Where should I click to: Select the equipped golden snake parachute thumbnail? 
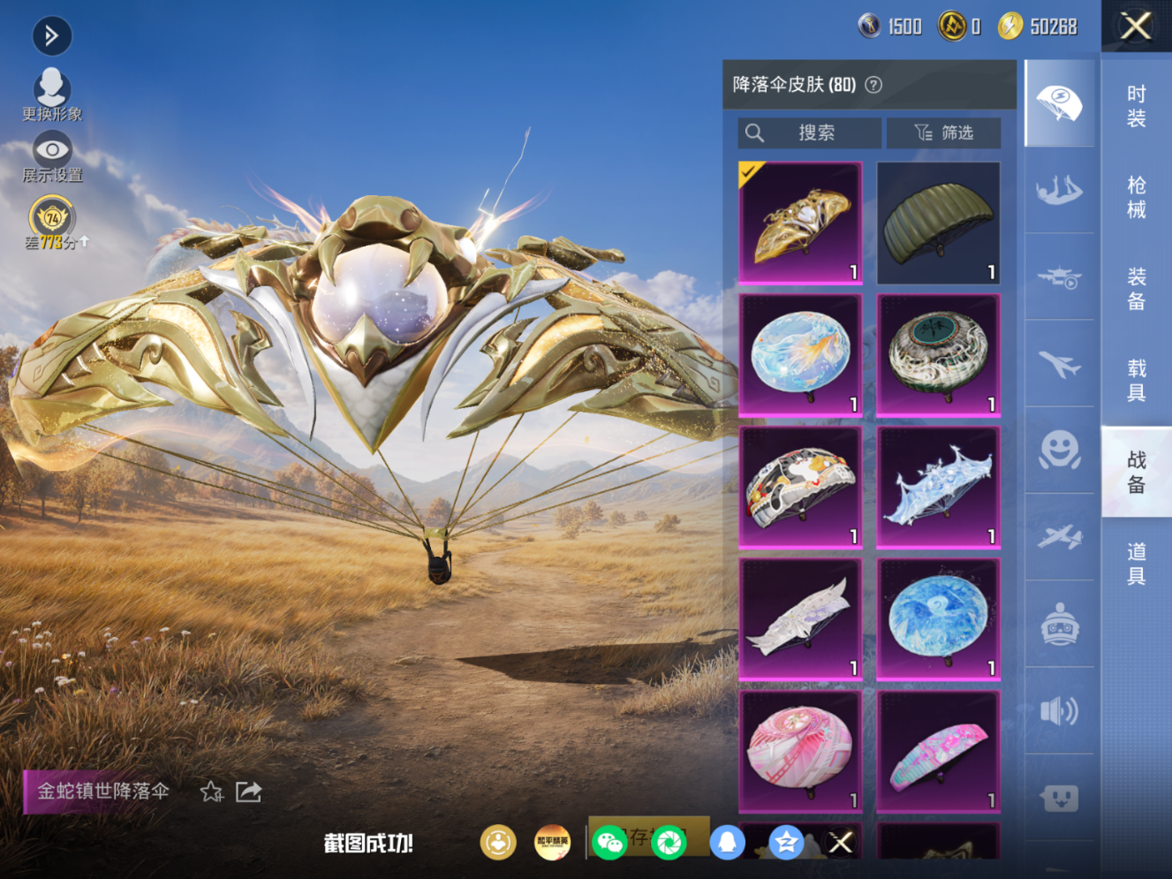800,223
